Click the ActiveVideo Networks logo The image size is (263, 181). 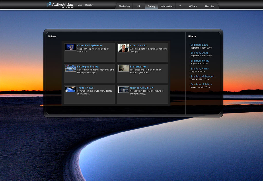click(60, 5)
